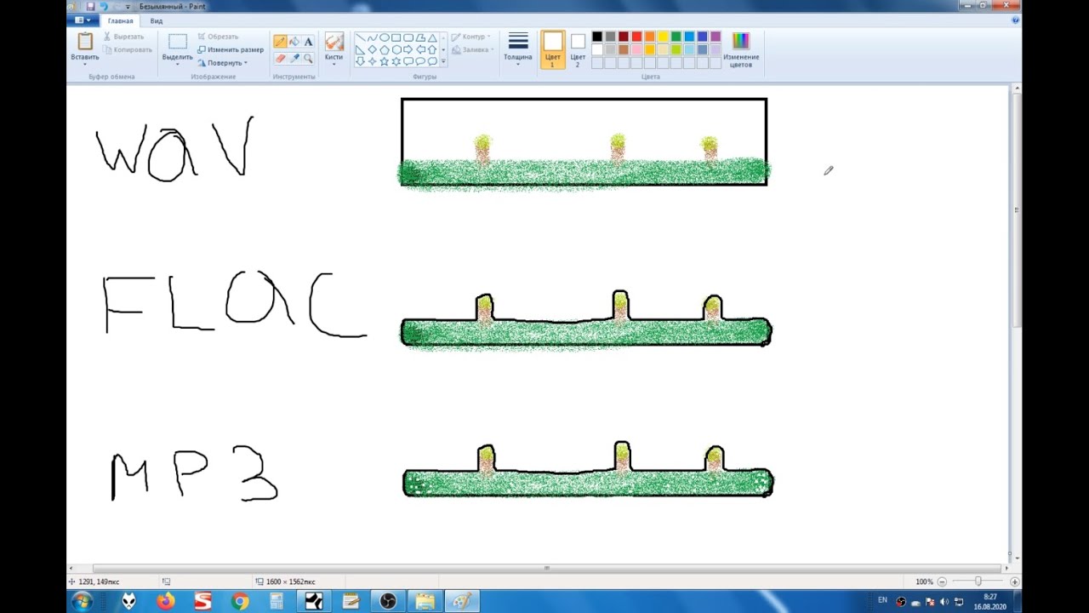
Task: Pick the yellow color swatch
Action: pyautogui.click(x=663, y=37)
